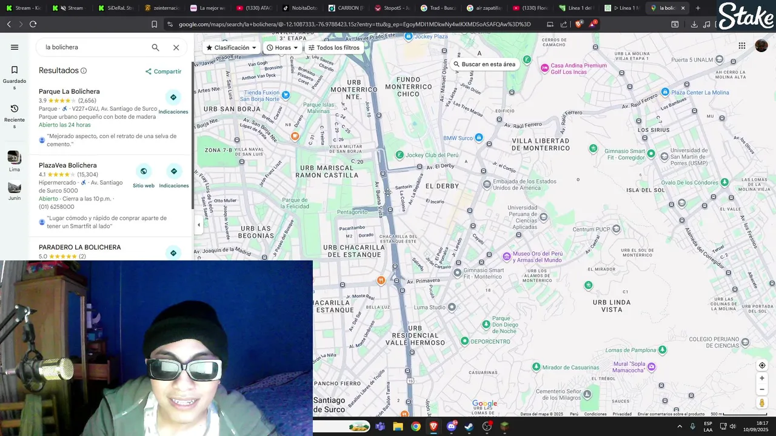This screenshot has height=436, width=776.
Task: Switch to 'air zapatillas' tab
Action: [x=484, y=8]
